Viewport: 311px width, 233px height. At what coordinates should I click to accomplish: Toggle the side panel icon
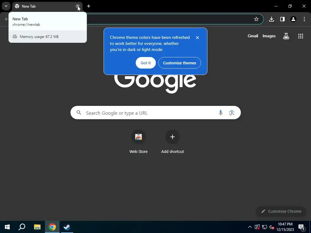point(282,19)
